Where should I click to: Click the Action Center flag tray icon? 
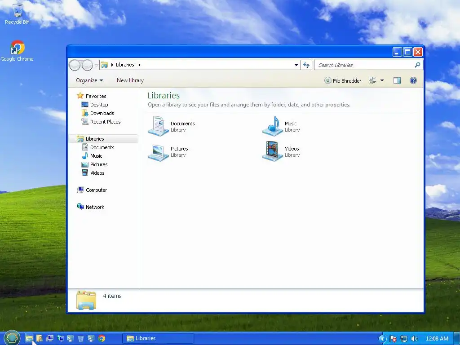click(x=393, y=339)
